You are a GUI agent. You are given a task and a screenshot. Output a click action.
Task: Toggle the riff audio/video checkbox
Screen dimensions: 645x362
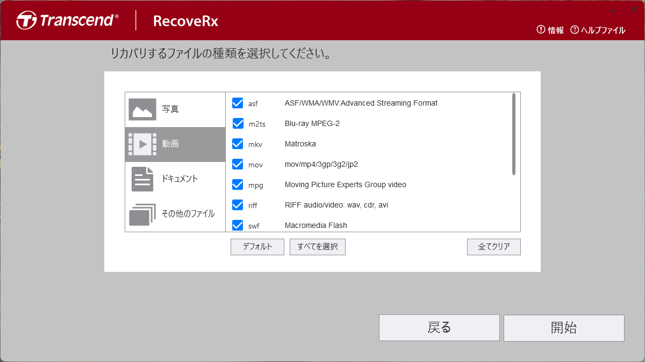point(238,205)
